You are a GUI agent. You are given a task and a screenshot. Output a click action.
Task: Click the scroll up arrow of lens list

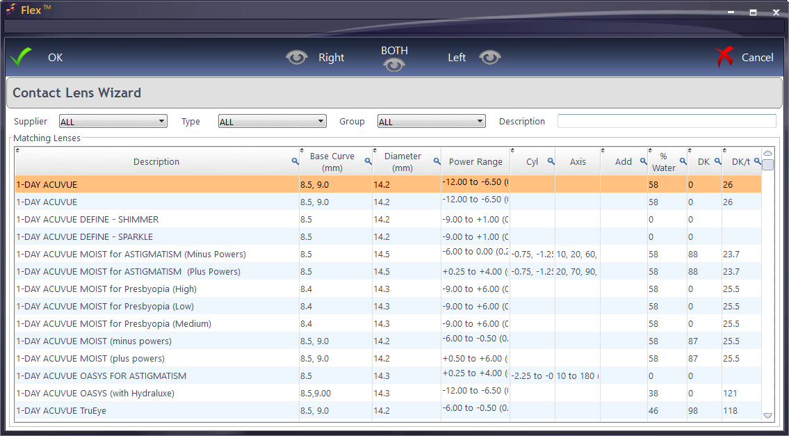click(x=767, y=153)
